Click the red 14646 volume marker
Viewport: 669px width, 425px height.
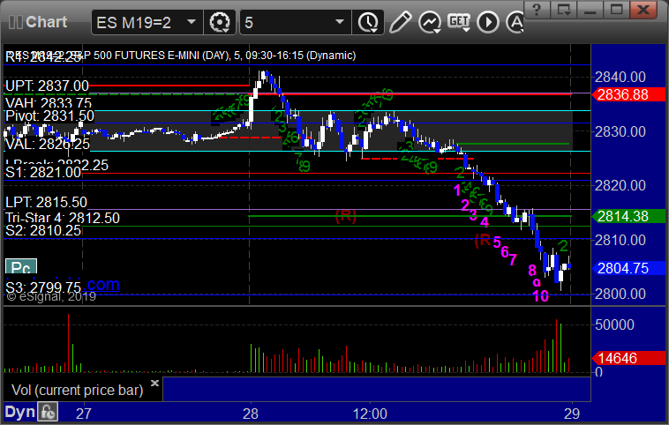(x=628, y=359)
